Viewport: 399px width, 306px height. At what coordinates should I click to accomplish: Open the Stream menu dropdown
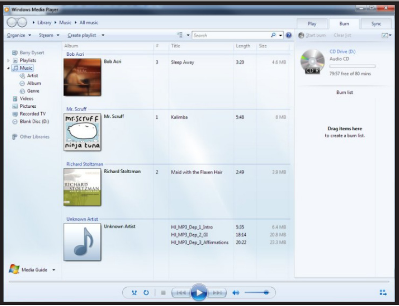[x=49, y=35]
